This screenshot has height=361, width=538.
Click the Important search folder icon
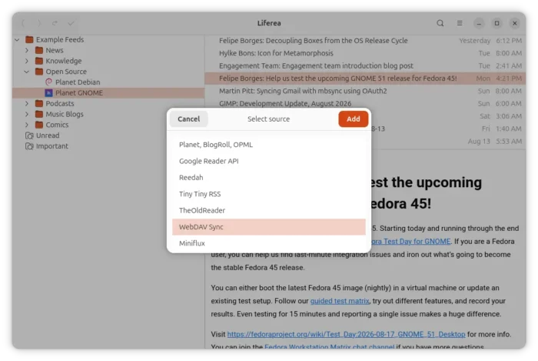pos(29,146)
